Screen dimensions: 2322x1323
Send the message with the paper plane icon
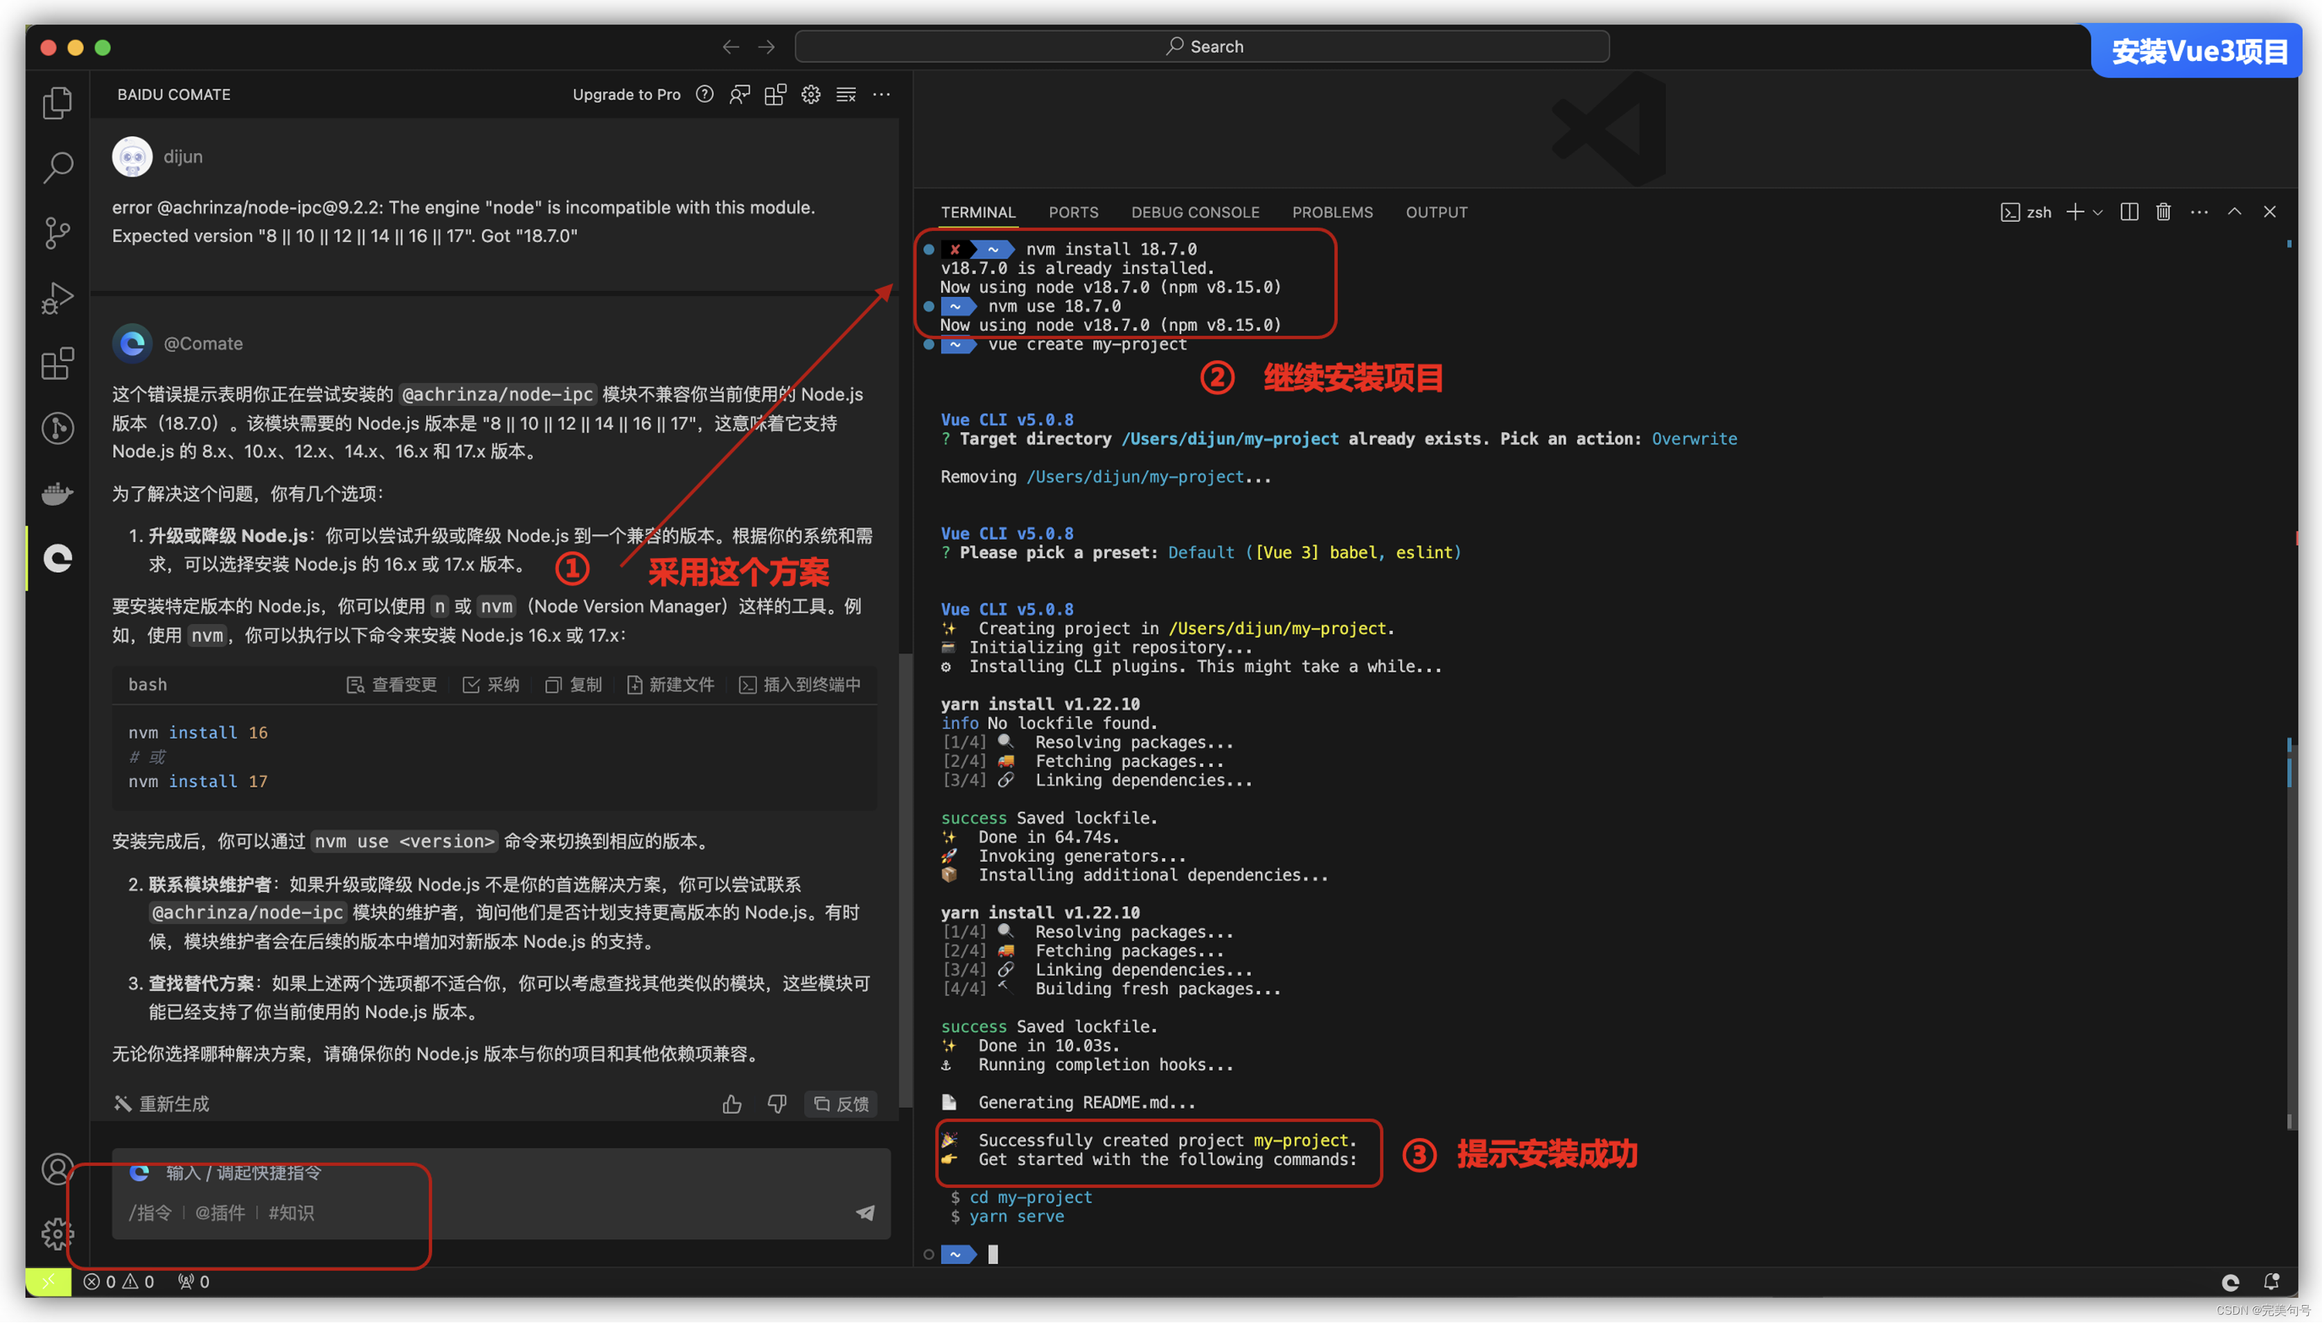point(865,1212)
